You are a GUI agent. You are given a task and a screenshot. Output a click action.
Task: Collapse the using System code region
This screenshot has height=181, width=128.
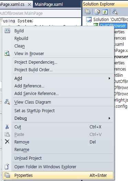(1, 20)
